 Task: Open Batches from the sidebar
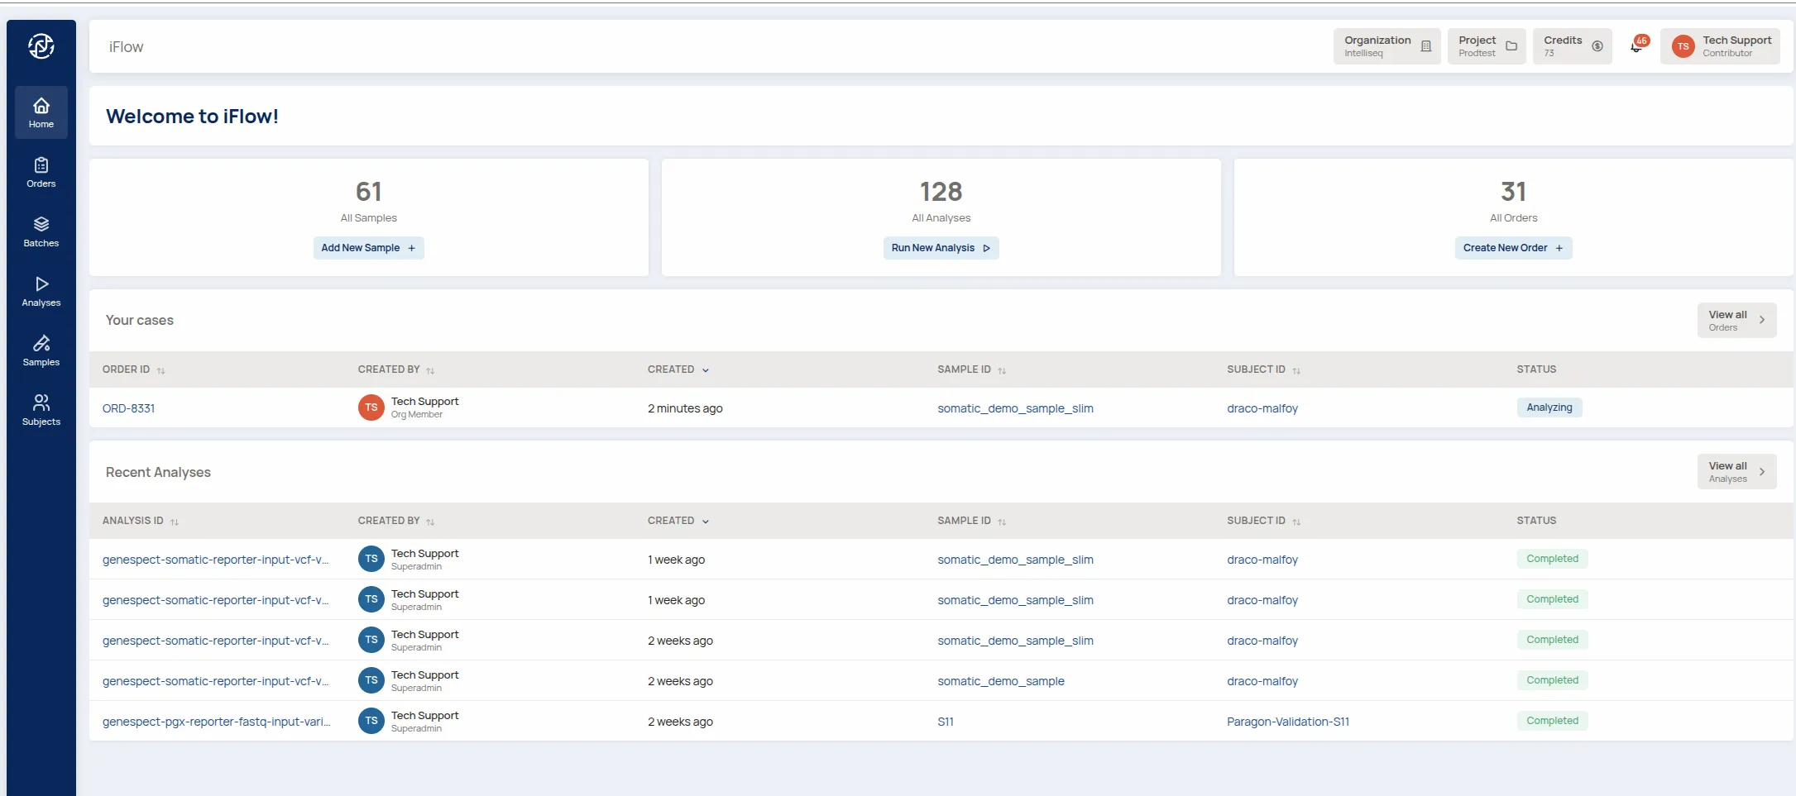[41, 231]
